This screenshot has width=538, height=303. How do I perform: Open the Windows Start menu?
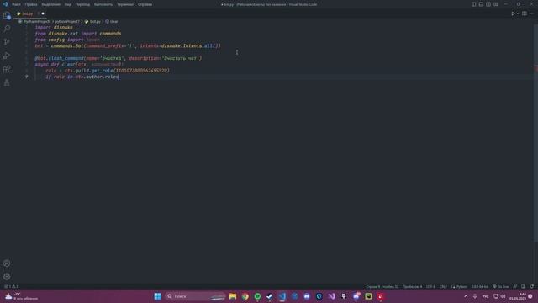[157, 296]
